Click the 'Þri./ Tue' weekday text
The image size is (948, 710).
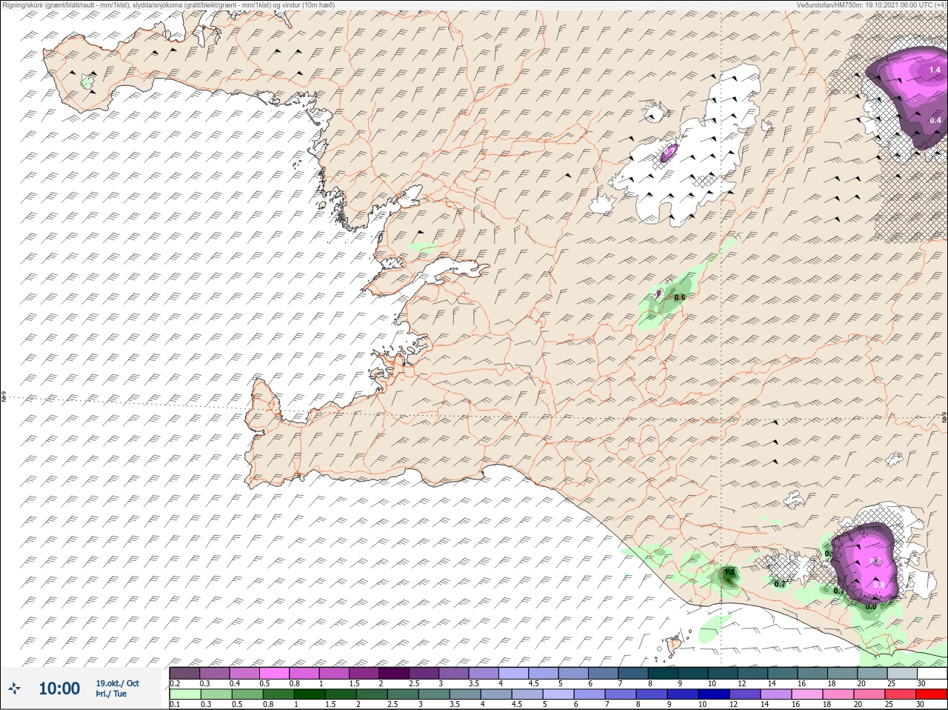(111, 694)
